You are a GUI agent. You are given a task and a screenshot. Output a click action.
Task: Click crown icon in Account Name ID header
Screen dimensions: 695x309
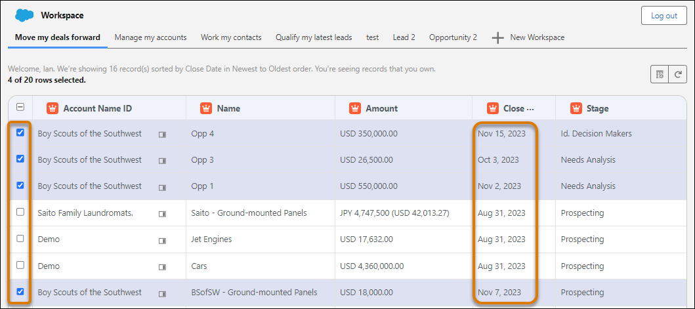(53, 108)
